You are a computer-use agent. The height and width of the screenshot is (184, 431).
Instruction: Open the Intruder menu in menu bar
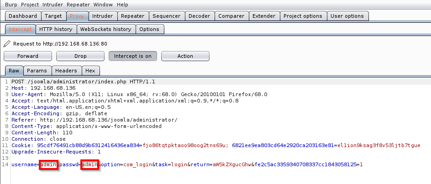point(53,5)
